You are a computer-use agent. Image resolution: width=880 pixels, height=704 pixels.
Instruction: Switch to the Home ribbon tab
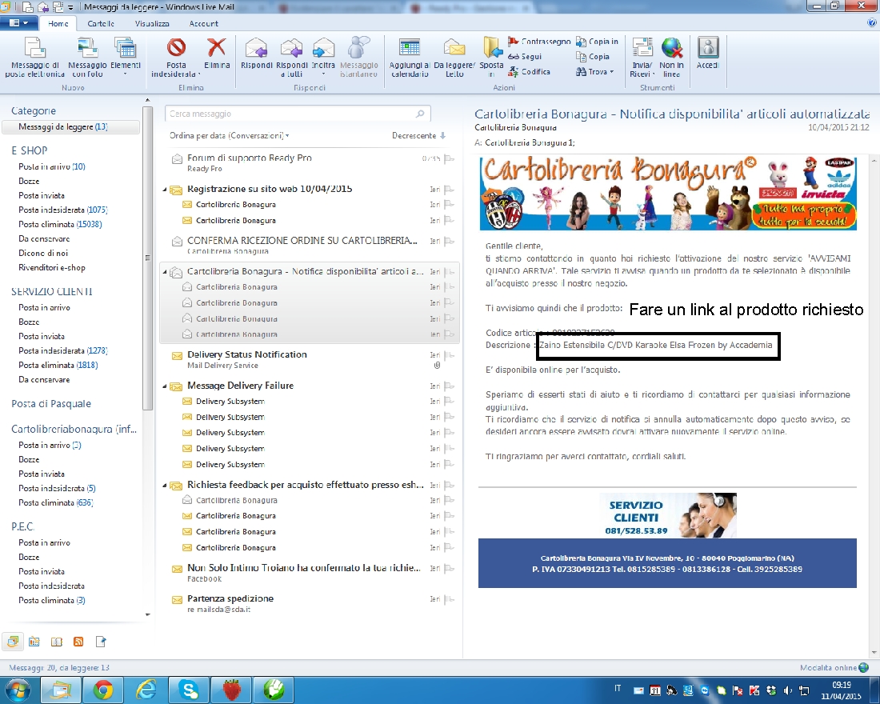58,23
